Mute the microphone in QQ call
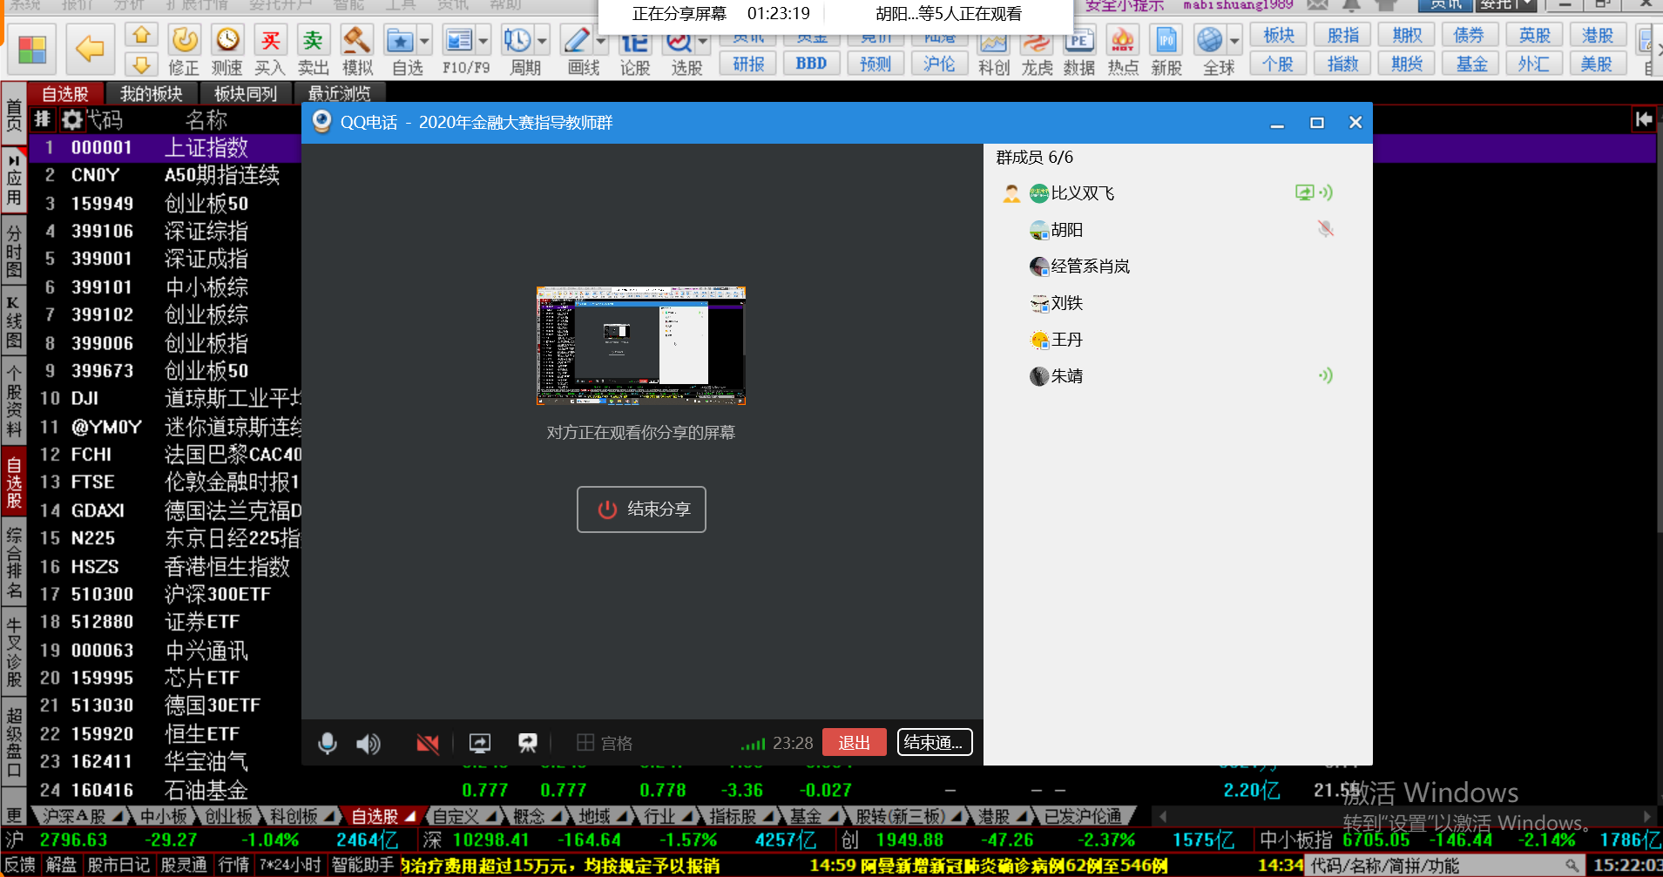The image size is (1663, 877). (328, 743)
